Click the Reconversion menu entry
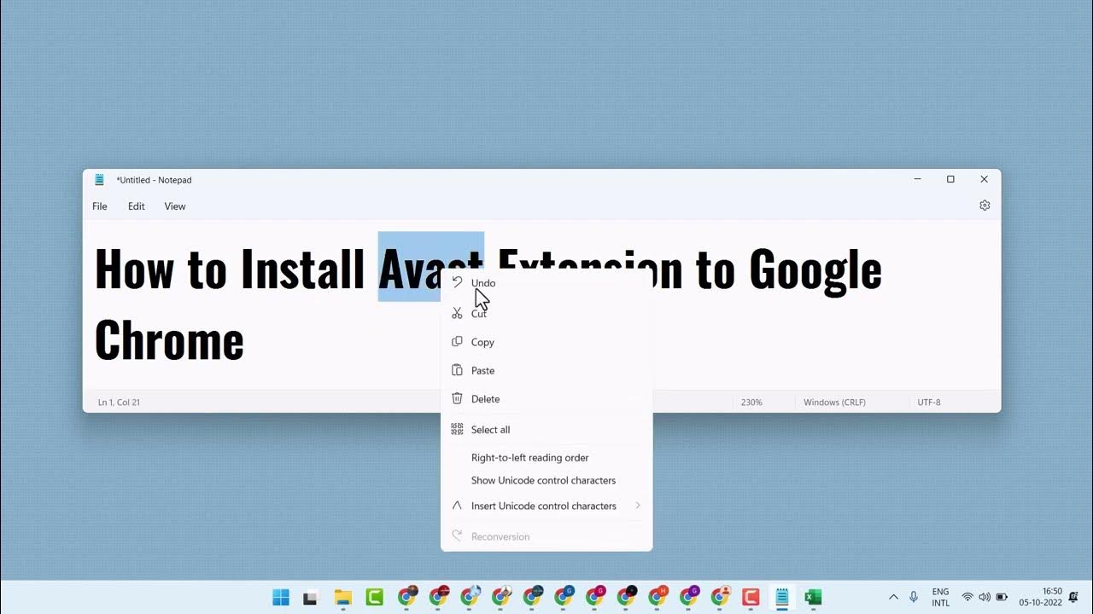Screen dimensions: 1093x614 (546, 536)
